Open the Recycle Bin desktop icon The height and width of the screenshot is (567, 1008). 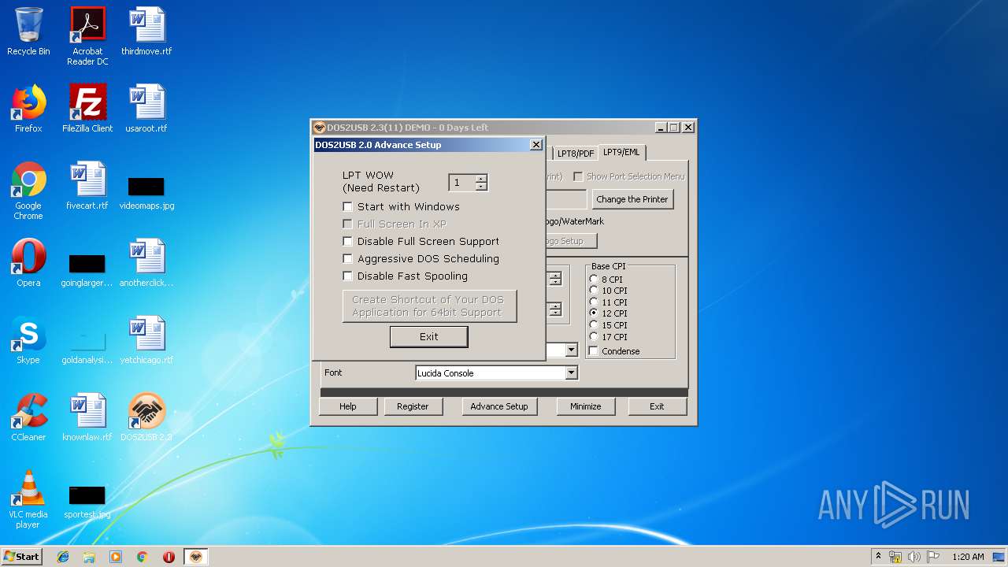(28, 31)
